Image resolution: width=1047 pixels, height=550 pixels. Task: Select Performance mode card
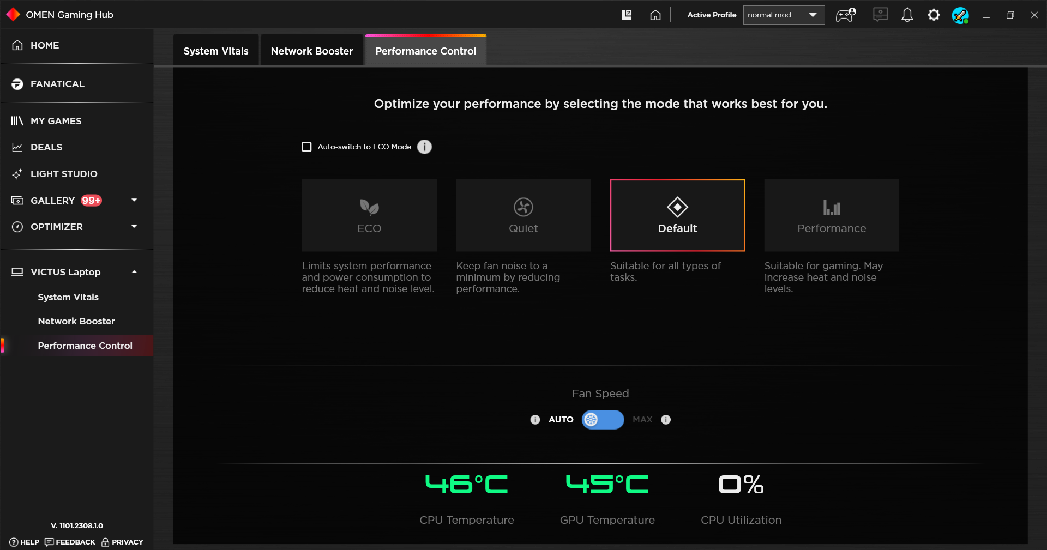tap(832, 215)
